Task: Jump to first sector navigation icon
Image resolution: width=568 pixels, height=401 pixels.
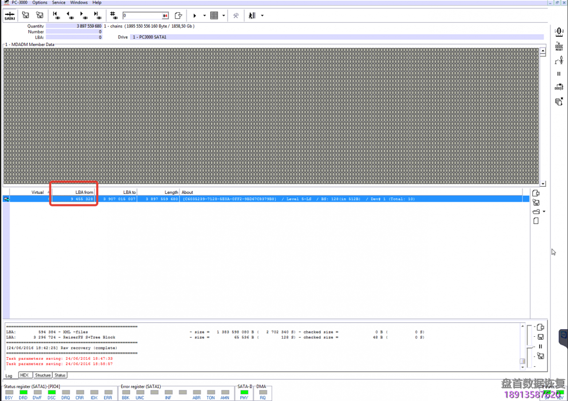Action: 56,16
